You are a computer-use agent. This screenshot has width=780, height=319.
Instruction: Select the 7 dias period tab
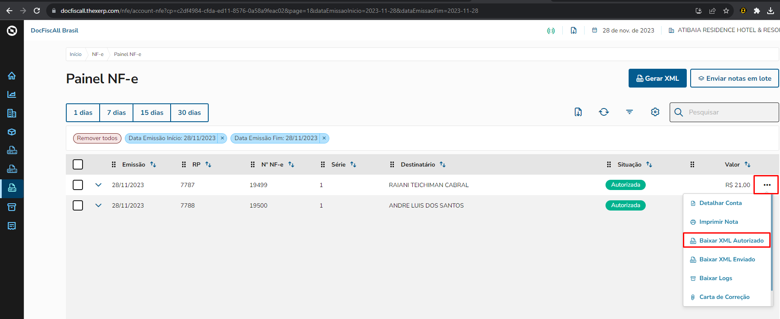(116, 113)
